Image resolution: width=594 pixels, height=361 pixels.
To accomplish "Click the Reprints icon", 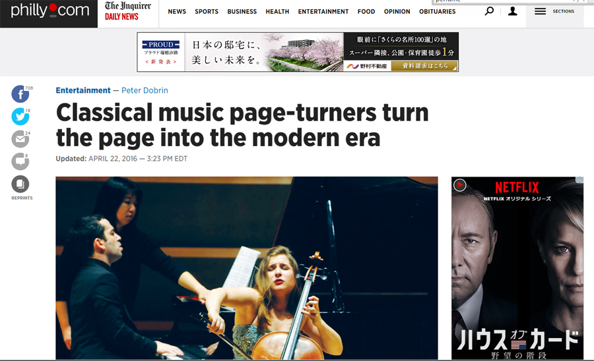I will point(20,184).
